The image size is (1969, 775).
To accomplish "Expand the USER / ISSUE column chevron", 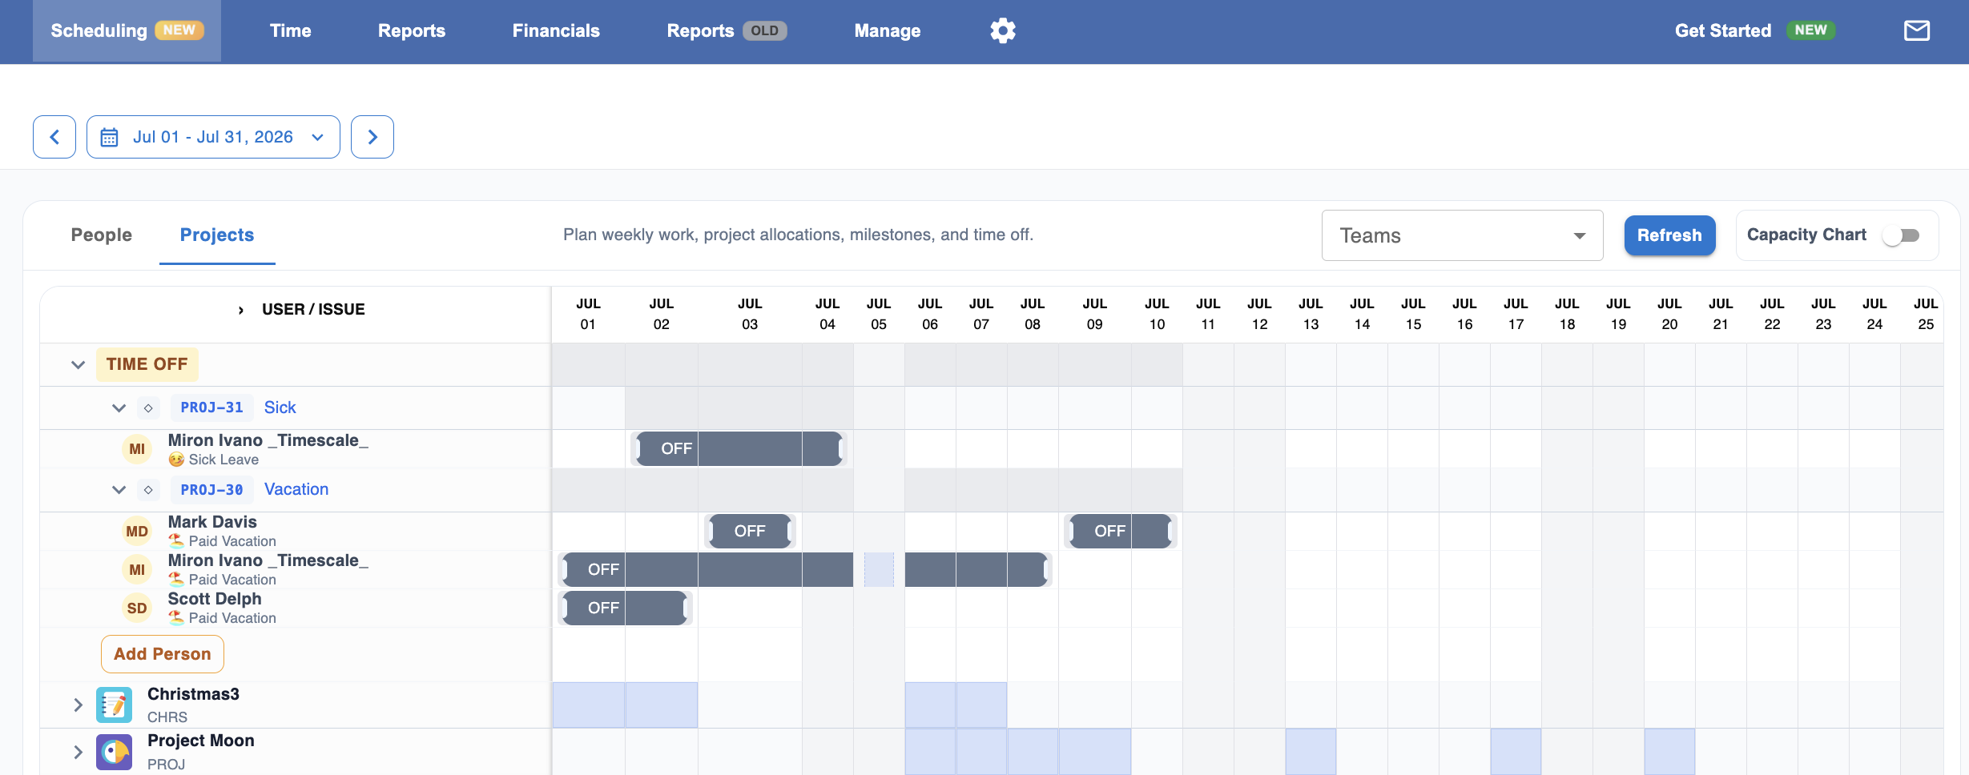I will [x=240, y=310].
